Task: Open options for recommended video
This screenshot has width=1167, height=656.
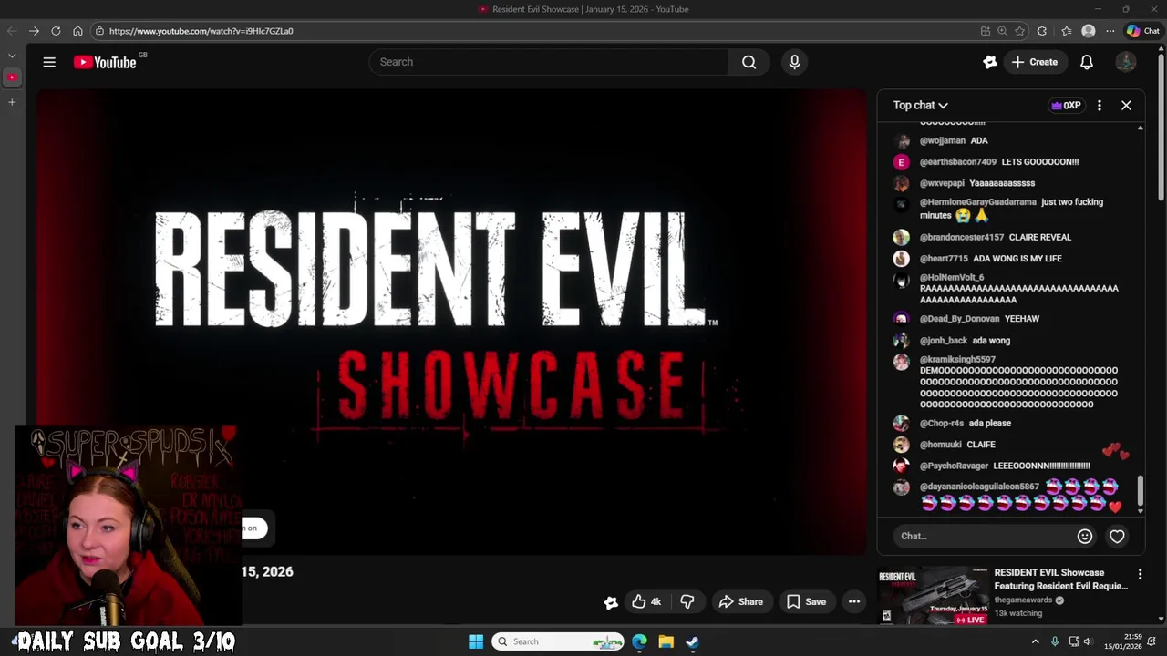Action: pos(1140,574)
